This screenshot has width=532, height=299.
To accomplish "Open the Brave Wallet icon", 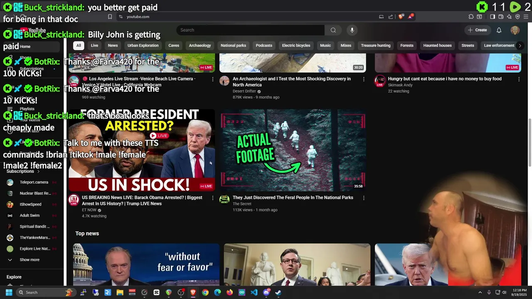I will 501,17.
